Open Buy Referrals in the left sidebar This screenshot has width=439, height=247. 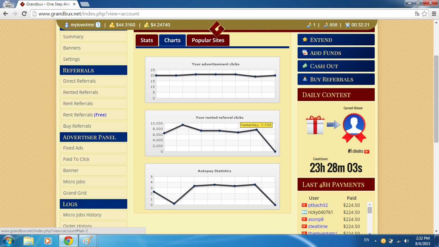[94, 126]
